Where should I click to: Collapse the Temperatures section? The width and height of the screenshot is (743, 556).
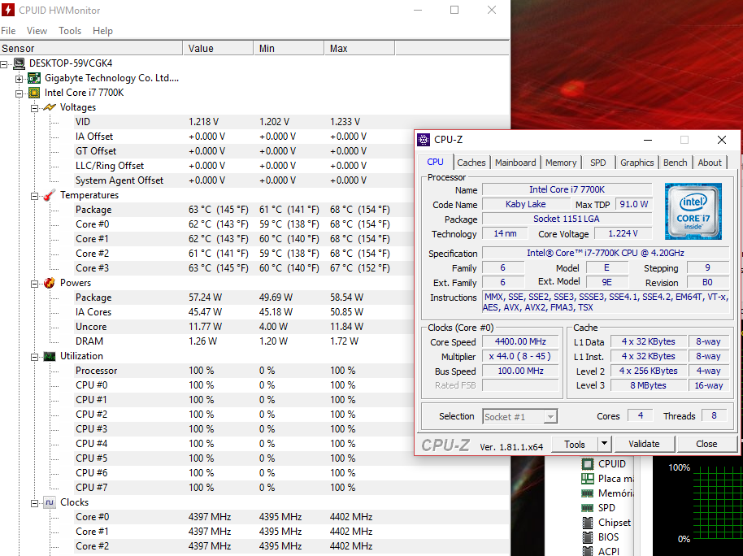(x=34, y=196)
